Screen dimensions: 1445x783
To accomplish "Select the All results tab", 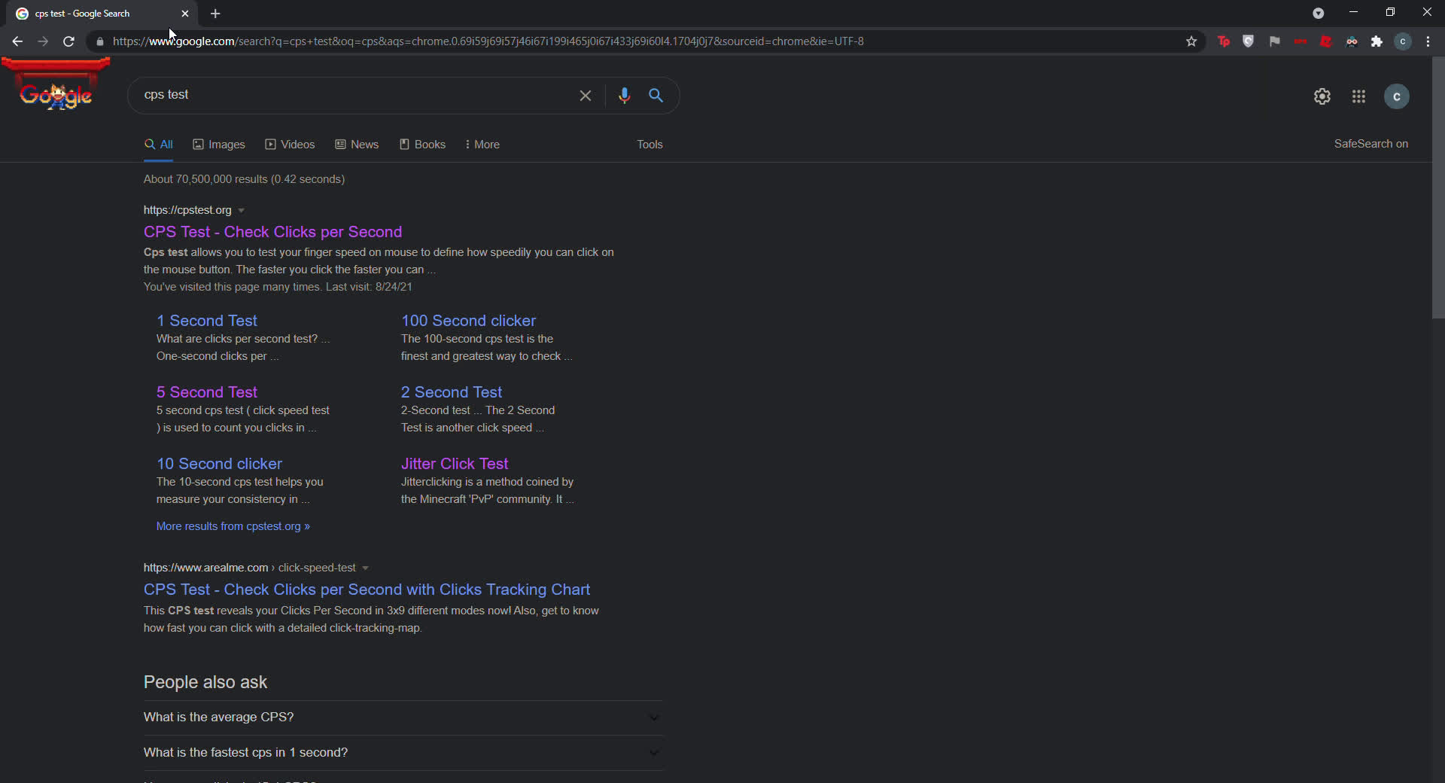I will [x=159, y=145].
